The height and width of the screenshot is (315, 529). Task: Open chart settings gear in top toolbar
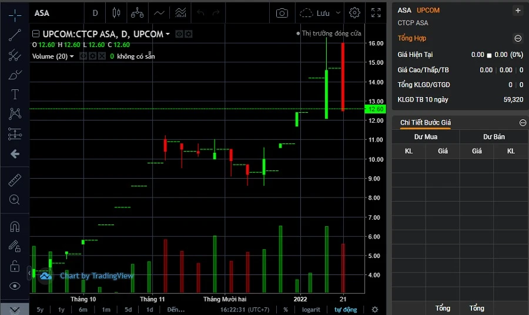tap(354, 12)
